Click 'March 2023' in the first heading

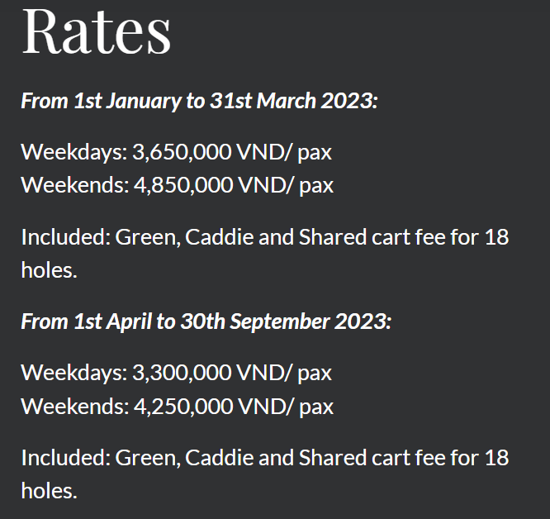pyautogui.click(x=315, y=101)
